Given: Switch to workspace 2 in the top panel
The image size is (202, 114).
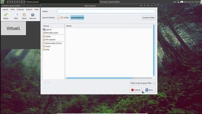Looking at the screenshot, I should pyautogui.click(x=8, y=2).
